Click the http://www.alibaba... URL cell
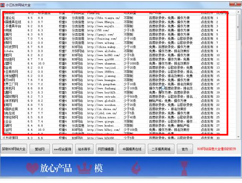The image size is (242, 183). 103,51
